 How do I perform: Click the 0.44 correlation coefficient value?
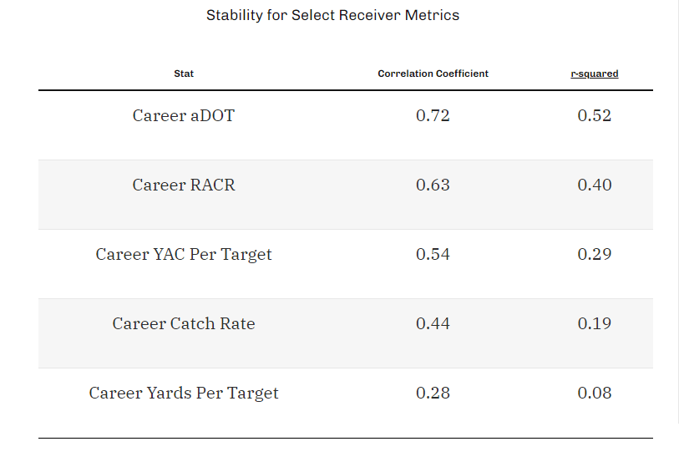point(433,323)
